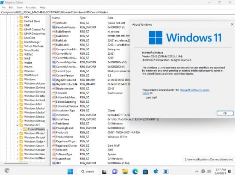The image size is (235, 175).
Task: Select the SoftwareType value name
Action: pos(64,154)
